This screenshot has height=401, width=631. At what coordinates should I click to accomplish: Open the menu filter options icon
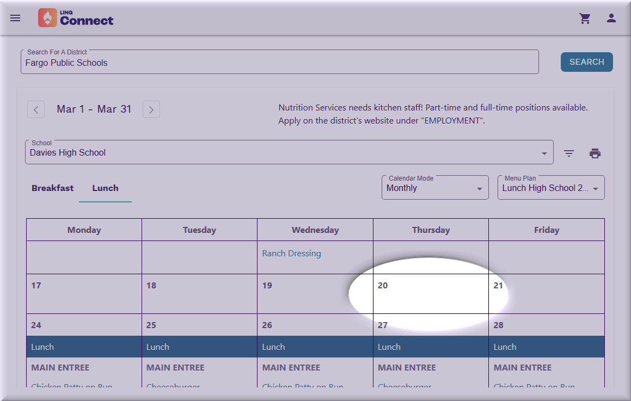click(569, 153)
